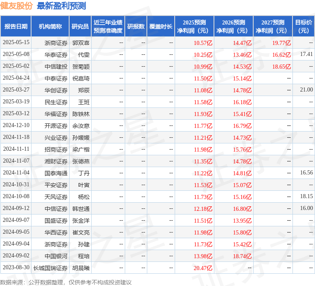Select the 研究员 column header
This screenshot has width=315, height=286.
click(80, 26)
